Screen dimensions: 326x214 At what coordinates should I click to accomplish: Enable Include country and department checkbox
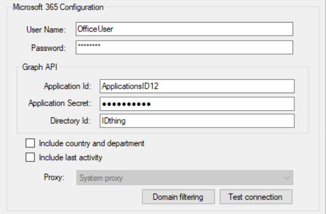coord(30,143)
